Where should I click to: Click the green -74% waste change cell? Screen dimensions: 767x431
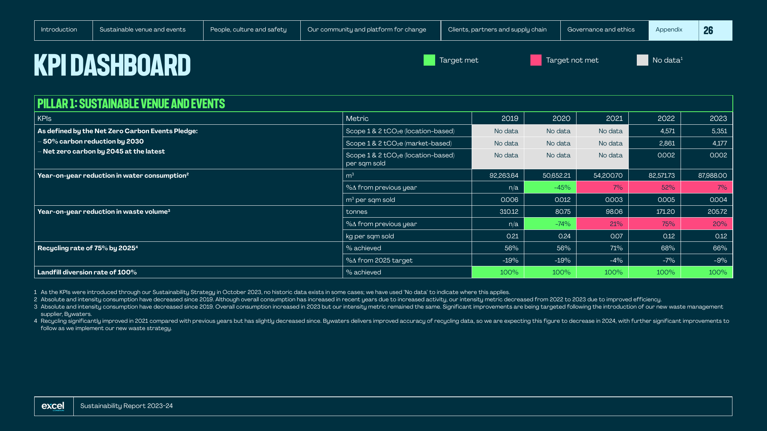[550, 224]
